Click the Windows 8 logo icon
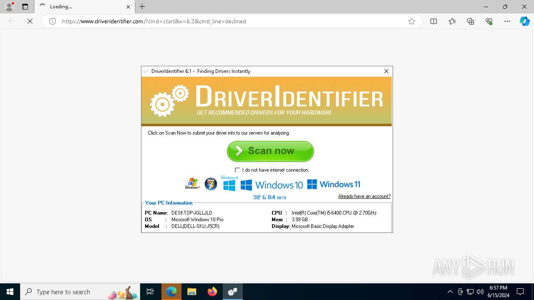 229,183
